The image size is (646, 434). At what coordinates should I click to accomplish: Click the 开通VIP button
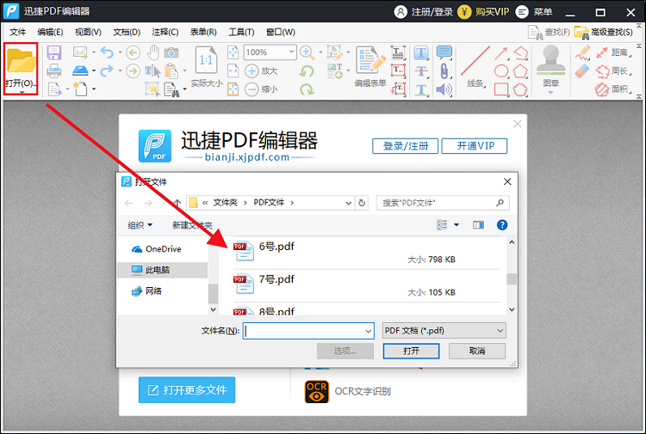point(475,146)
